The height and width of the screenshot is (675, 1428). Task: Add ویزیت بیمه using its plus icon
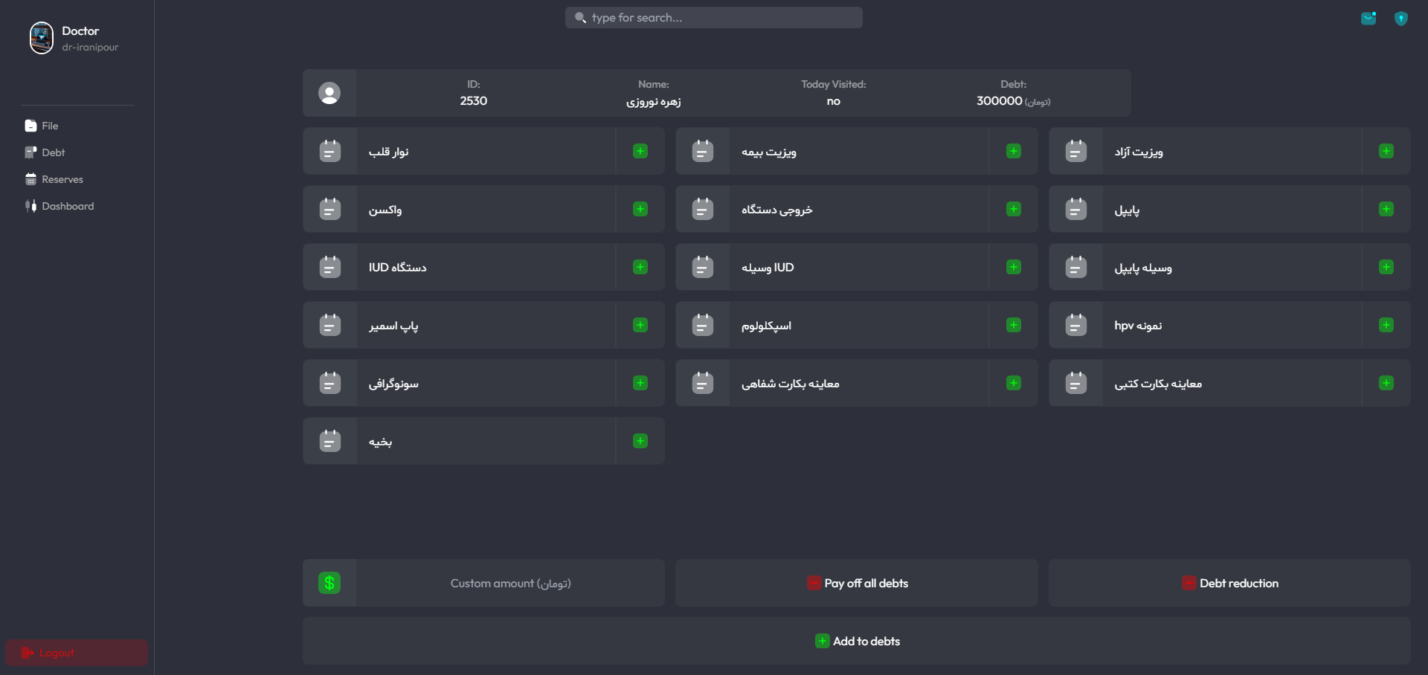click(1013, 152)
